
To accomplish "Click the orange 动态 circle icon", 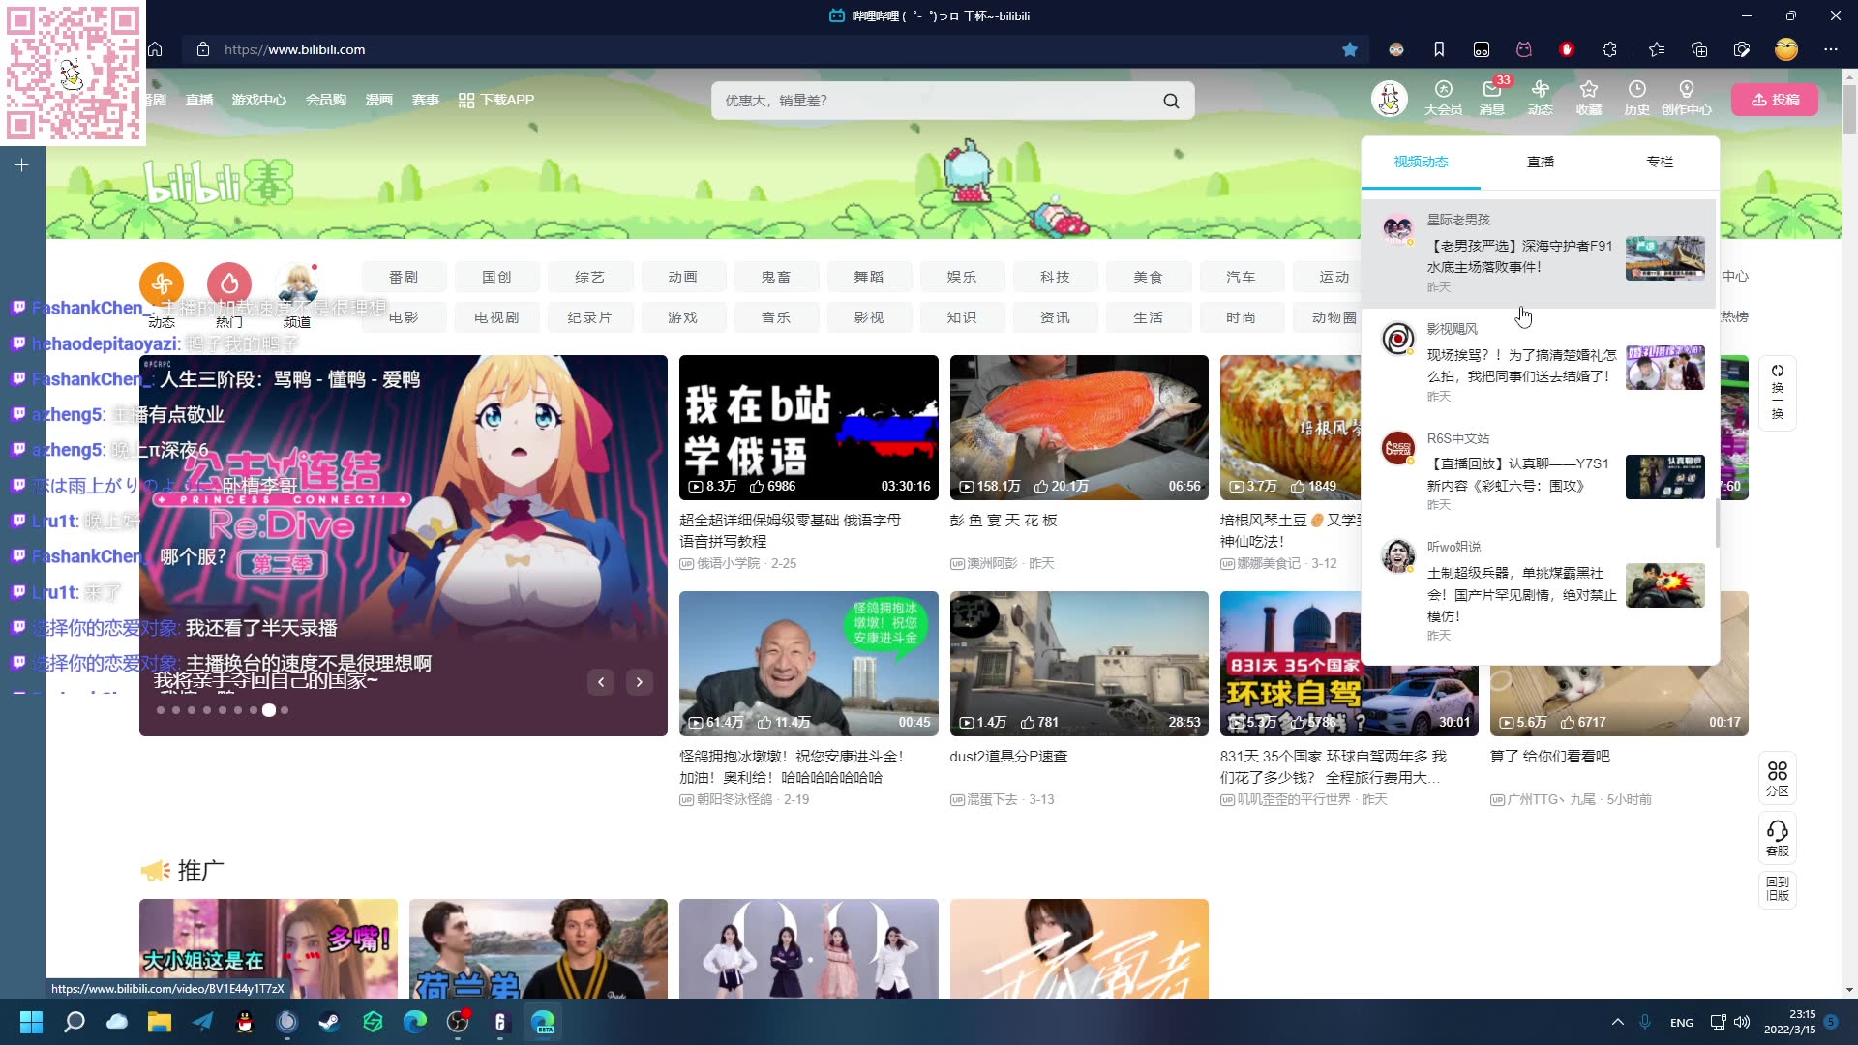I will 162,284.
